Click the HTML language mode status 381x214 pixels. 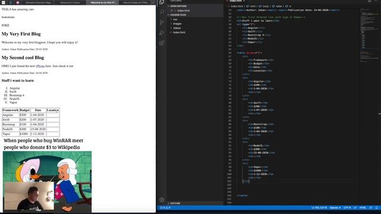click(x=363, y=207)
